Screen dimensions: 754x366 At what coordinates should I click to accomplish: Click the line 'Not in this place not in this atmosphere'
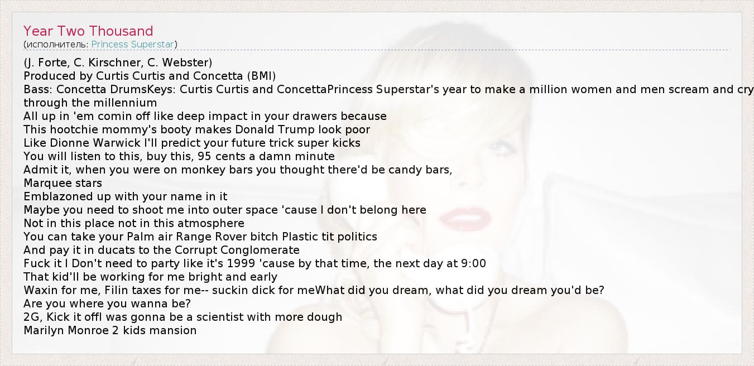(x=134, y=223)
